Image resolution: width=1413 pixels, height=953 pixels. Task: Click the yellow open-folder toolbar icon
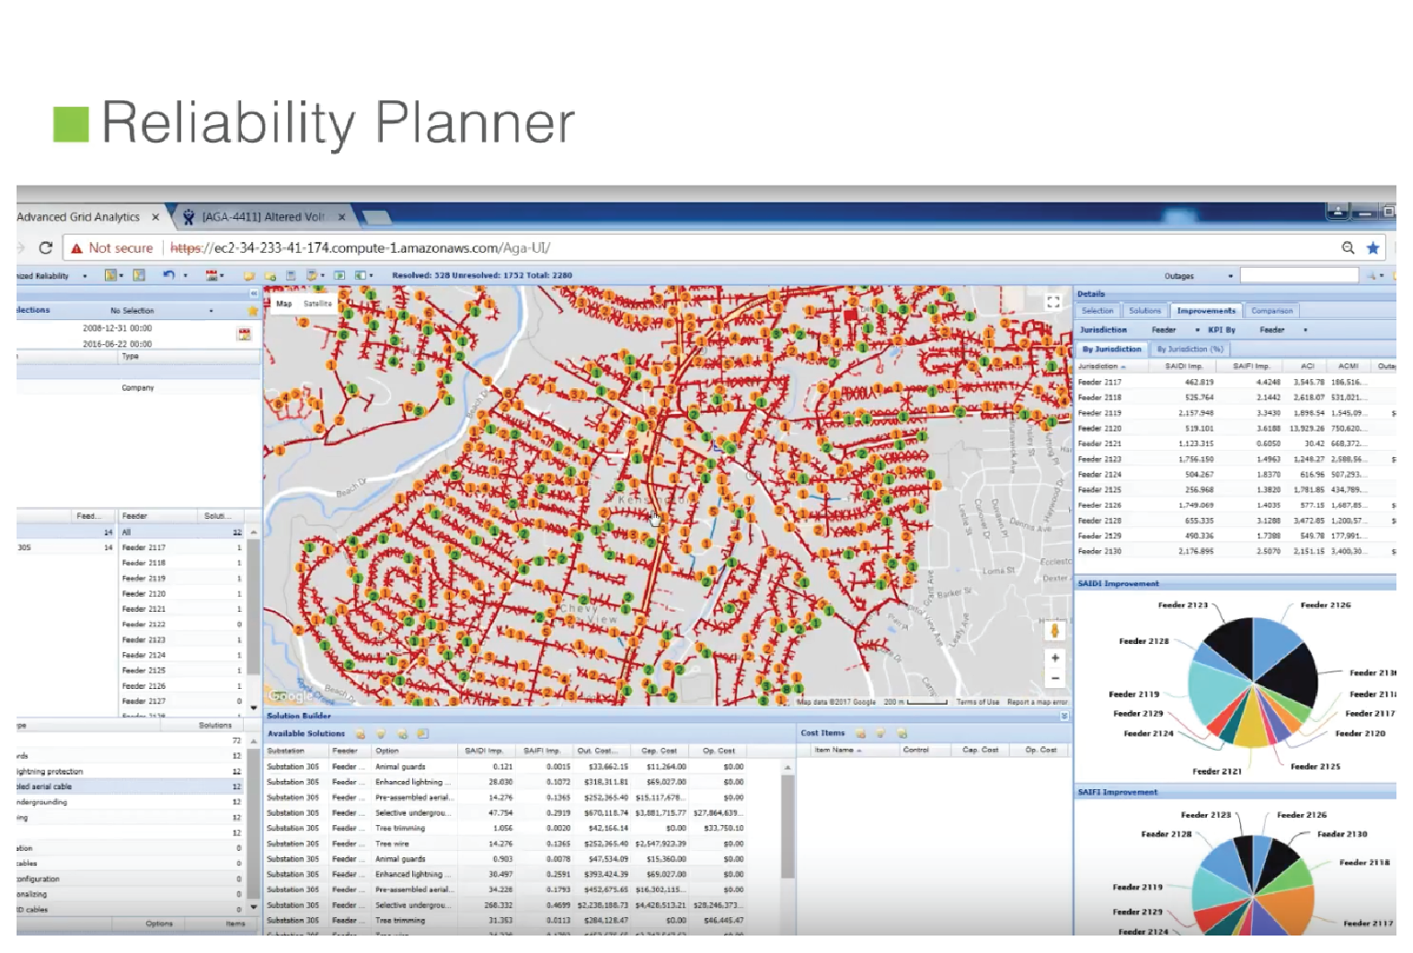(x=248, y=275)
